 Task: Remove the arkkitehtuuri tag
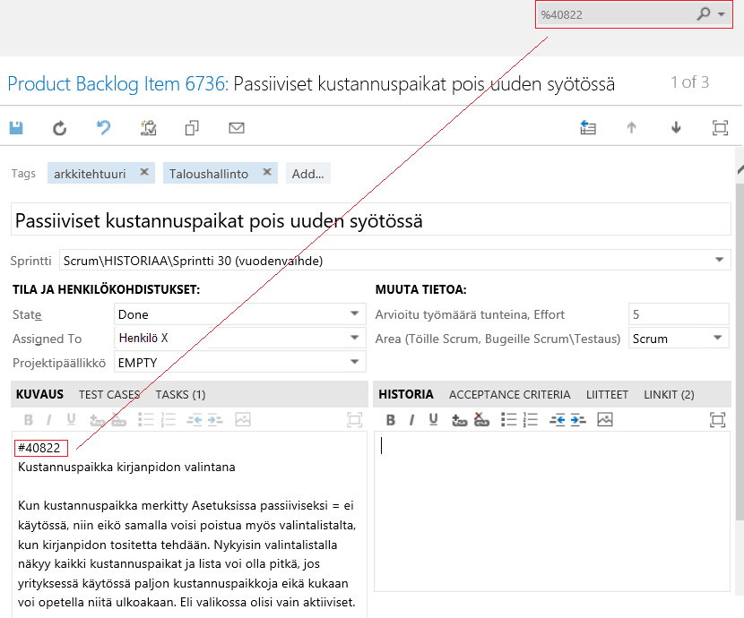pyautogui.click(x=144, y=173)
